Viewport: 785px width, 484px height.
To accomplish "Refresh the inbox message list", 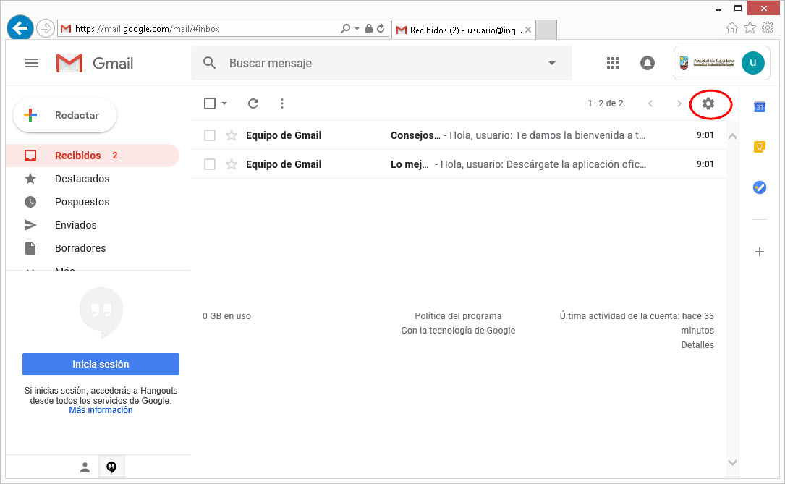I will pos(253,103).
